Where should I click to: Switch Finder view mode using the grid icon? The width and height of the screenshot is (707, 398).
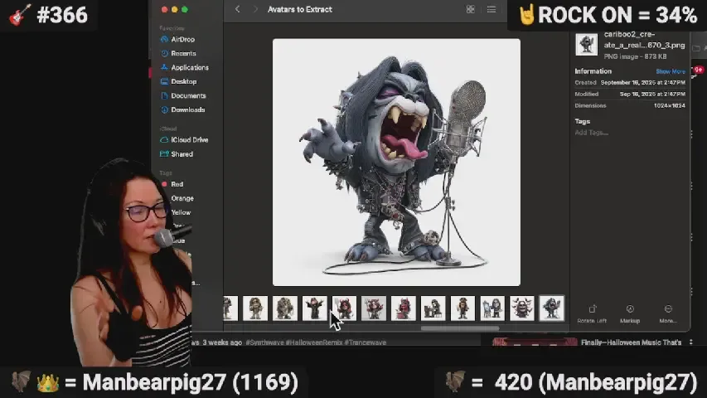[470, 9]
